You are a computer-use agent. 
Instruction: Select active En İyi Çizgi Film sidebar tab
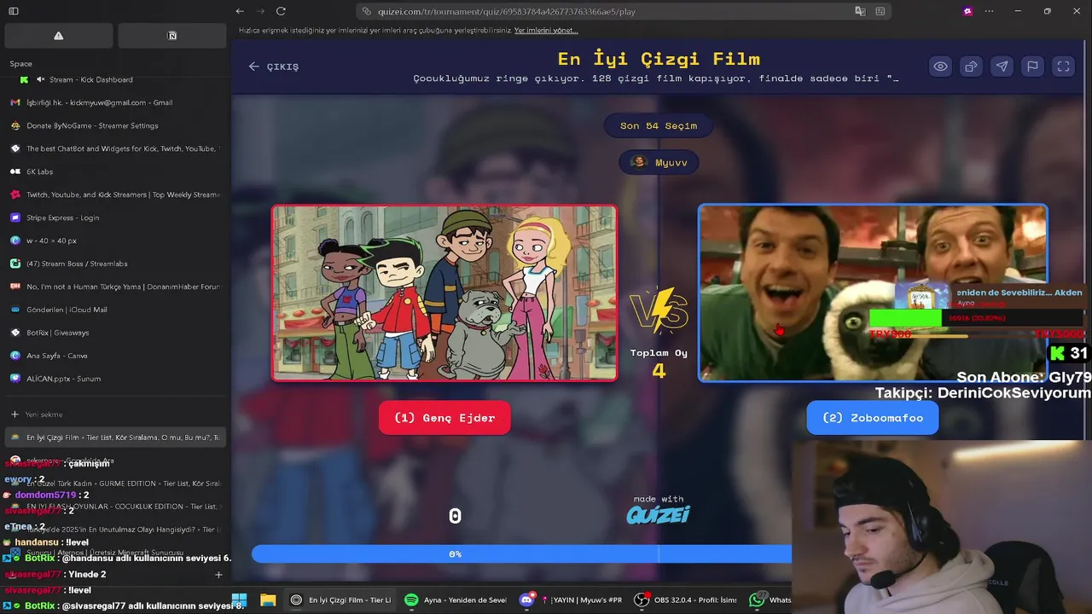pos(115,437)
